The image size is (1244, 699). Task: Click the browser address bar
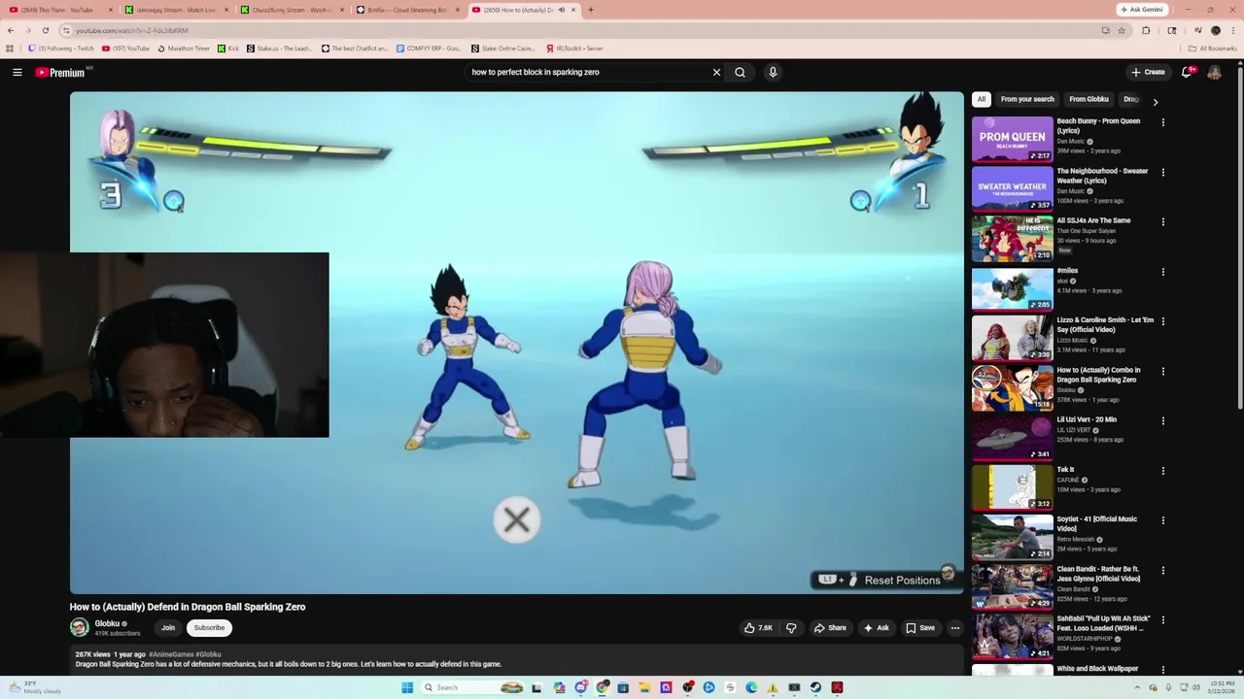[583, 30]
